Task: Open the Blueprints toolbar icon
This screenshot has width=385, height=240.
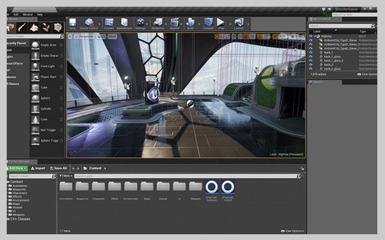Action: [x=158, y=24]
